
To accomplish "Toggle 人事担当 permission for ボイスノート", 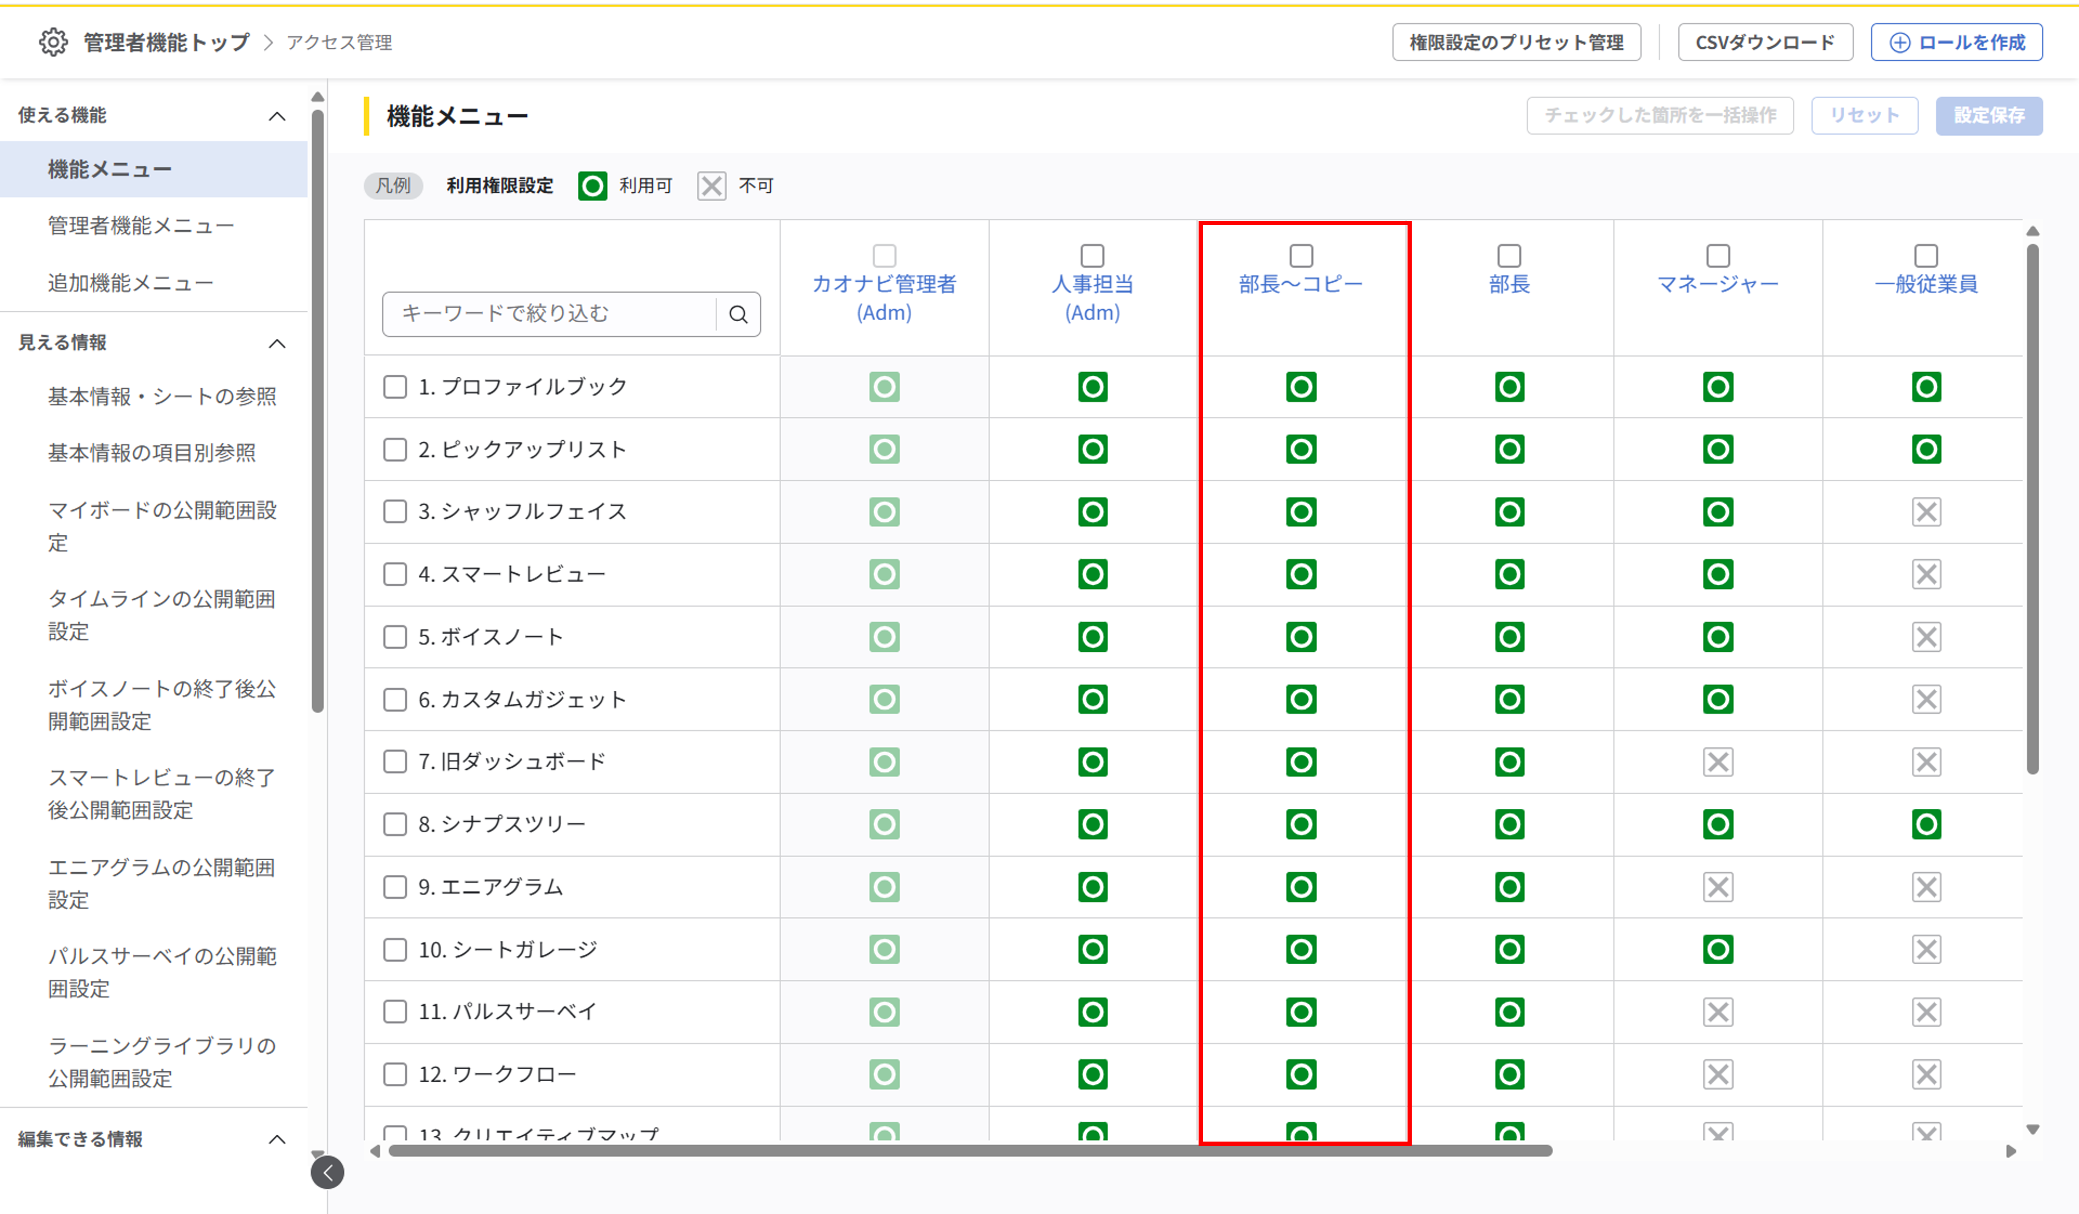I will (x=1093, y=637).
